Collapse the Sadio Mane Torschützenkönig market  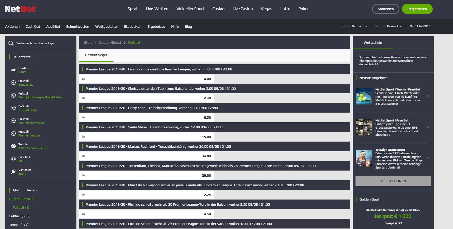tap(214, 127)
